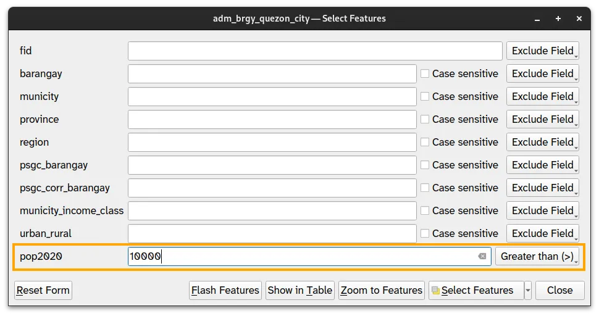Open Exclude Field dropdown for municity
Screen dimensions: 599x316
coord(542,96)
